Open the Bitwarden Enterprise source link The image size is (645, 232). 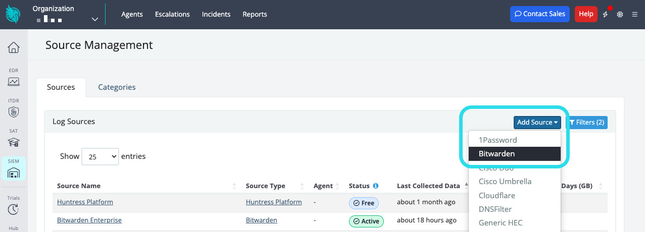coord(89,220)
